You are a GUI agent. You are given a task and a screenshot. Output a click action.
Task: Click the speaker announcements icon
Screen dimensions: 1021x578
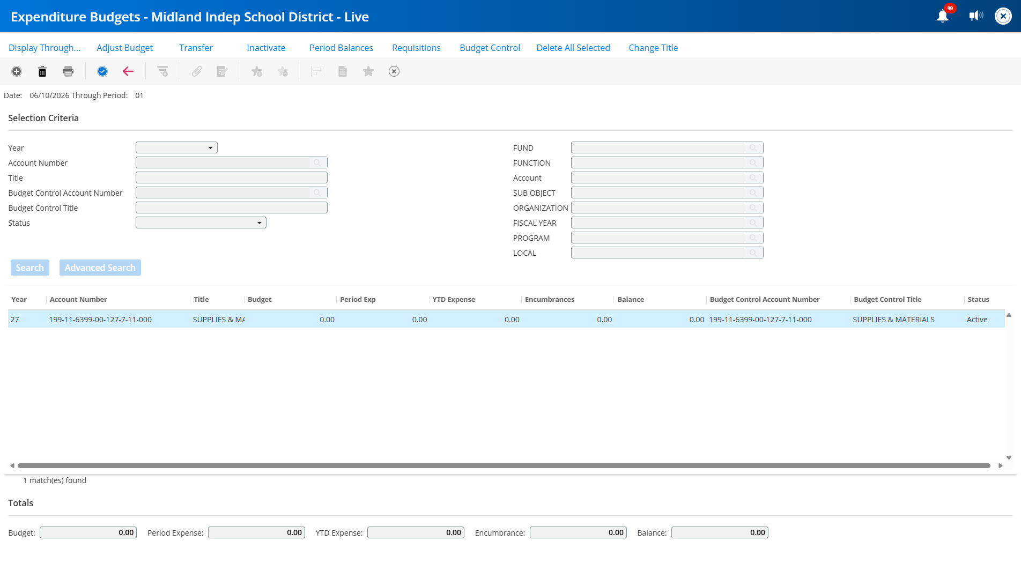(976, 16)
